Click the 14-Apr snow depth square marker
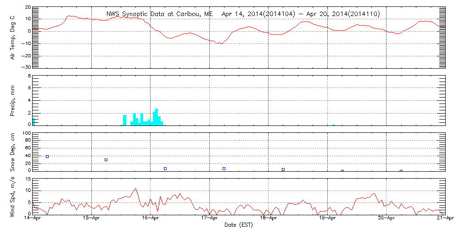Viewport: 459px width, 229px height. click(x=47, y=157)
